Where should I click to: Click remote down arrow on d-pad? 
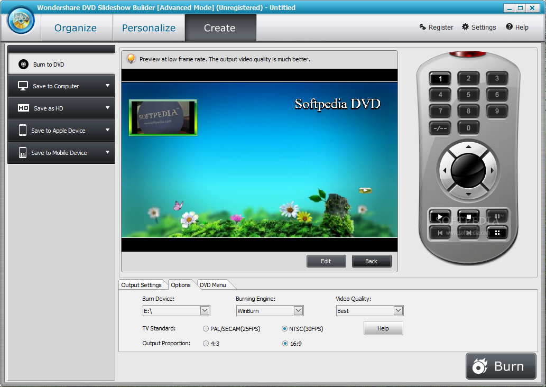[468, 194]
